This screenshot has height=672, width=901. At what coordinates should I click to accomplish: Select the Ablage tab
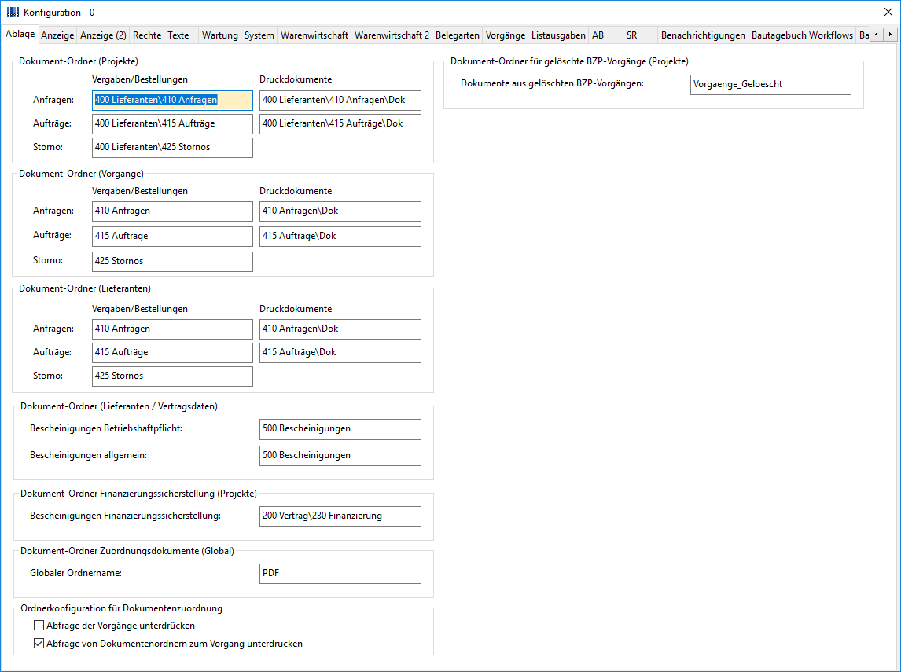point(20,34)
